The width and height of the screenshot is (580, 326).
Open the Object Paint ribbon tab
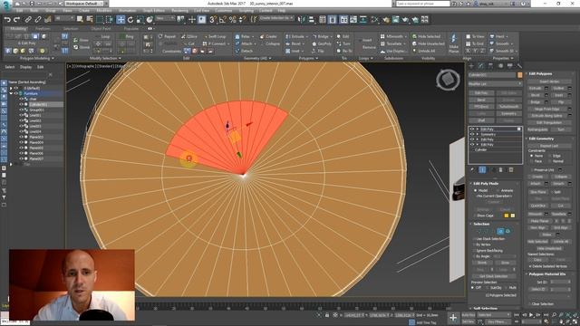point(101,28)
